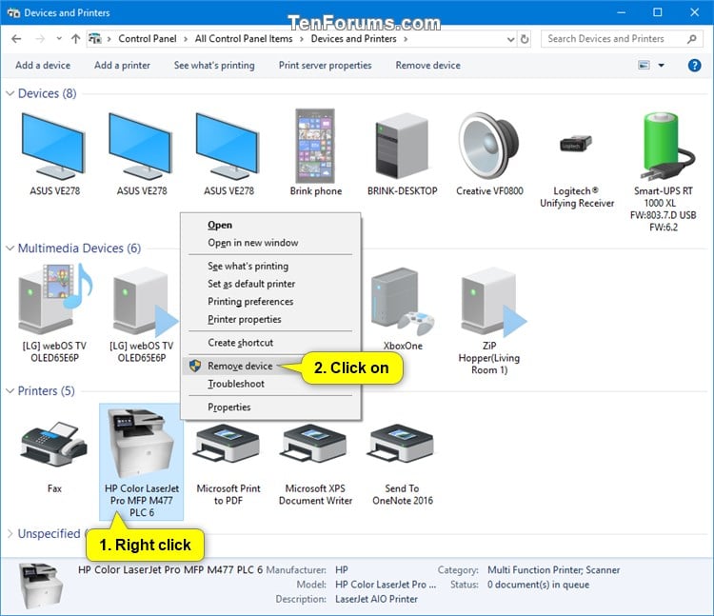The image size is (714, 616).
Task: Click the control panel icon in address bar
Action: coord(94,39)
